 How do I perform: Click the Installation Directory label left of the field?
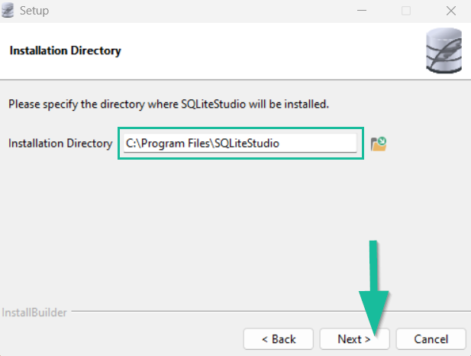60,144
